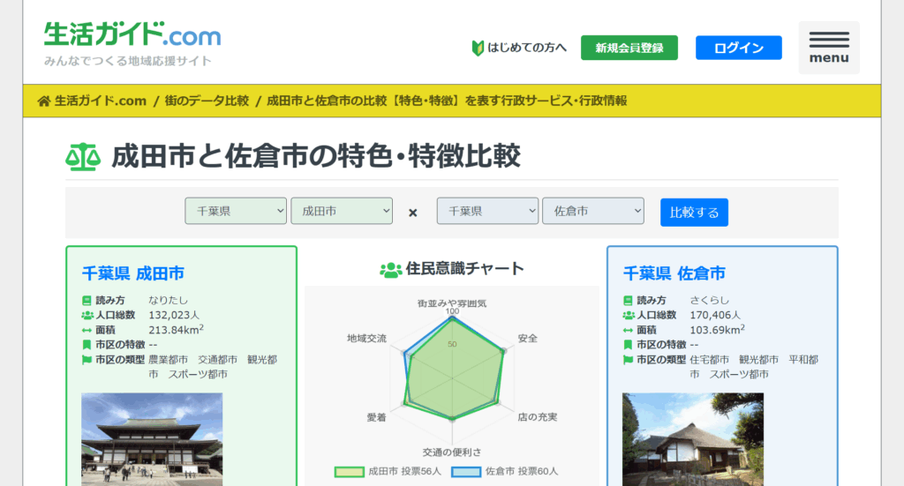Click the people icon next to 住民意識チャート
This screenshot has width=904, height=486.
(x=390, y=270)
